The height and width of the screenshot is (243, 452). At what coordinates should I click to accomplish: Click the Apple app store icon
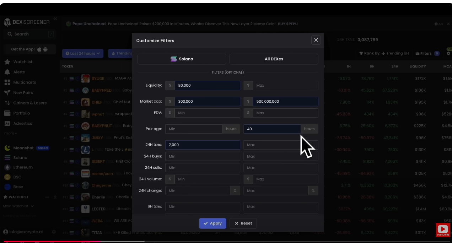click(39, 49)
